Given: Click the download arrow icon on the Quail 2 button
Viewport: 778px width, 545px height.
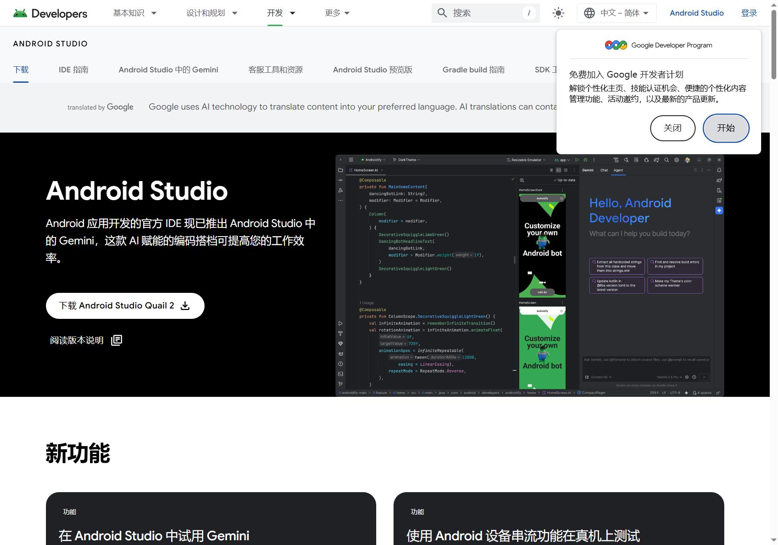Looking at the screenshot, I should (185, 306).
